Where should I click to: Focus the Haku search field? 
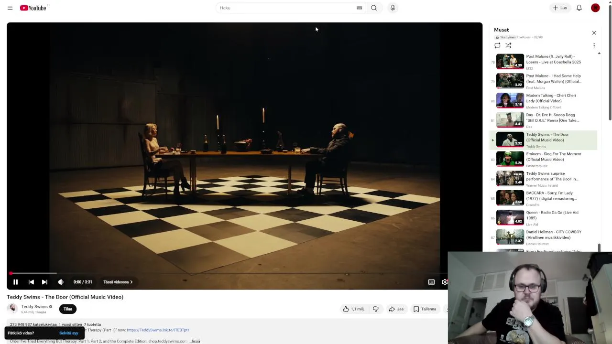click(x=287, y=8)
